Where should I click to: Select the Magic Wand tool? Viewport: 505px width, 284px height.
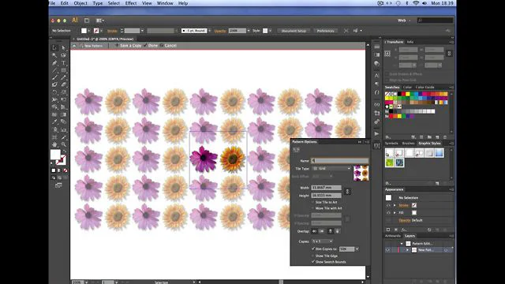[54, 55]
